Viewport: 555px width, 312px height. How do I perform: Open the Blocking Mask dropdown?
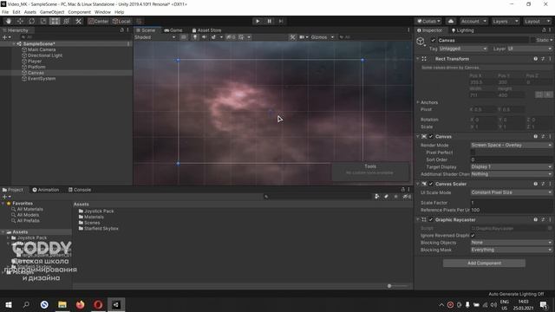(x=511, y=250)
